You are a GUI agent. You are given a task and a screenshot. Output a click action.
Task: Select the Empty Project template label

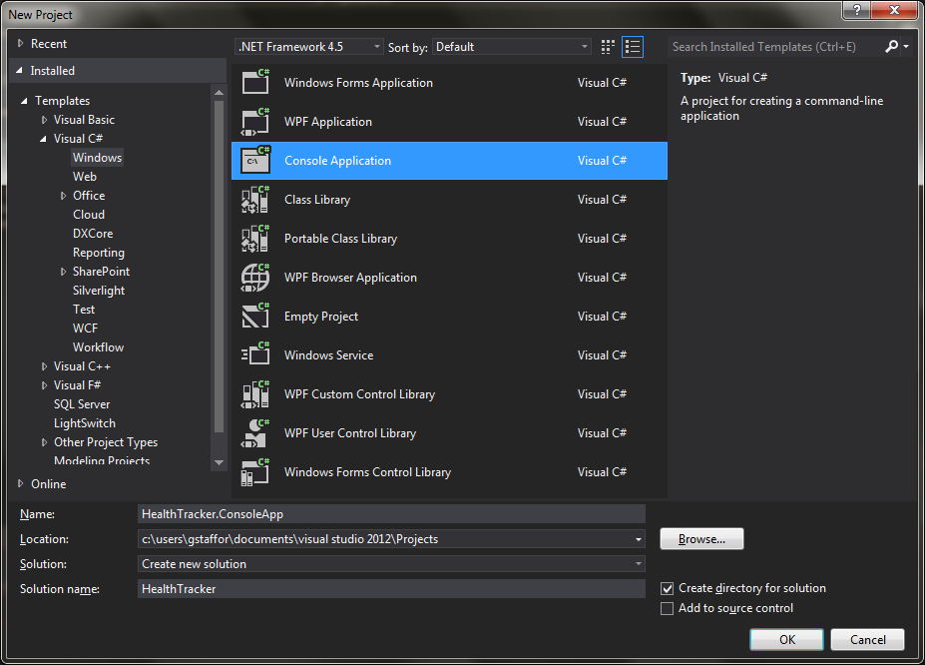point(321,317)
